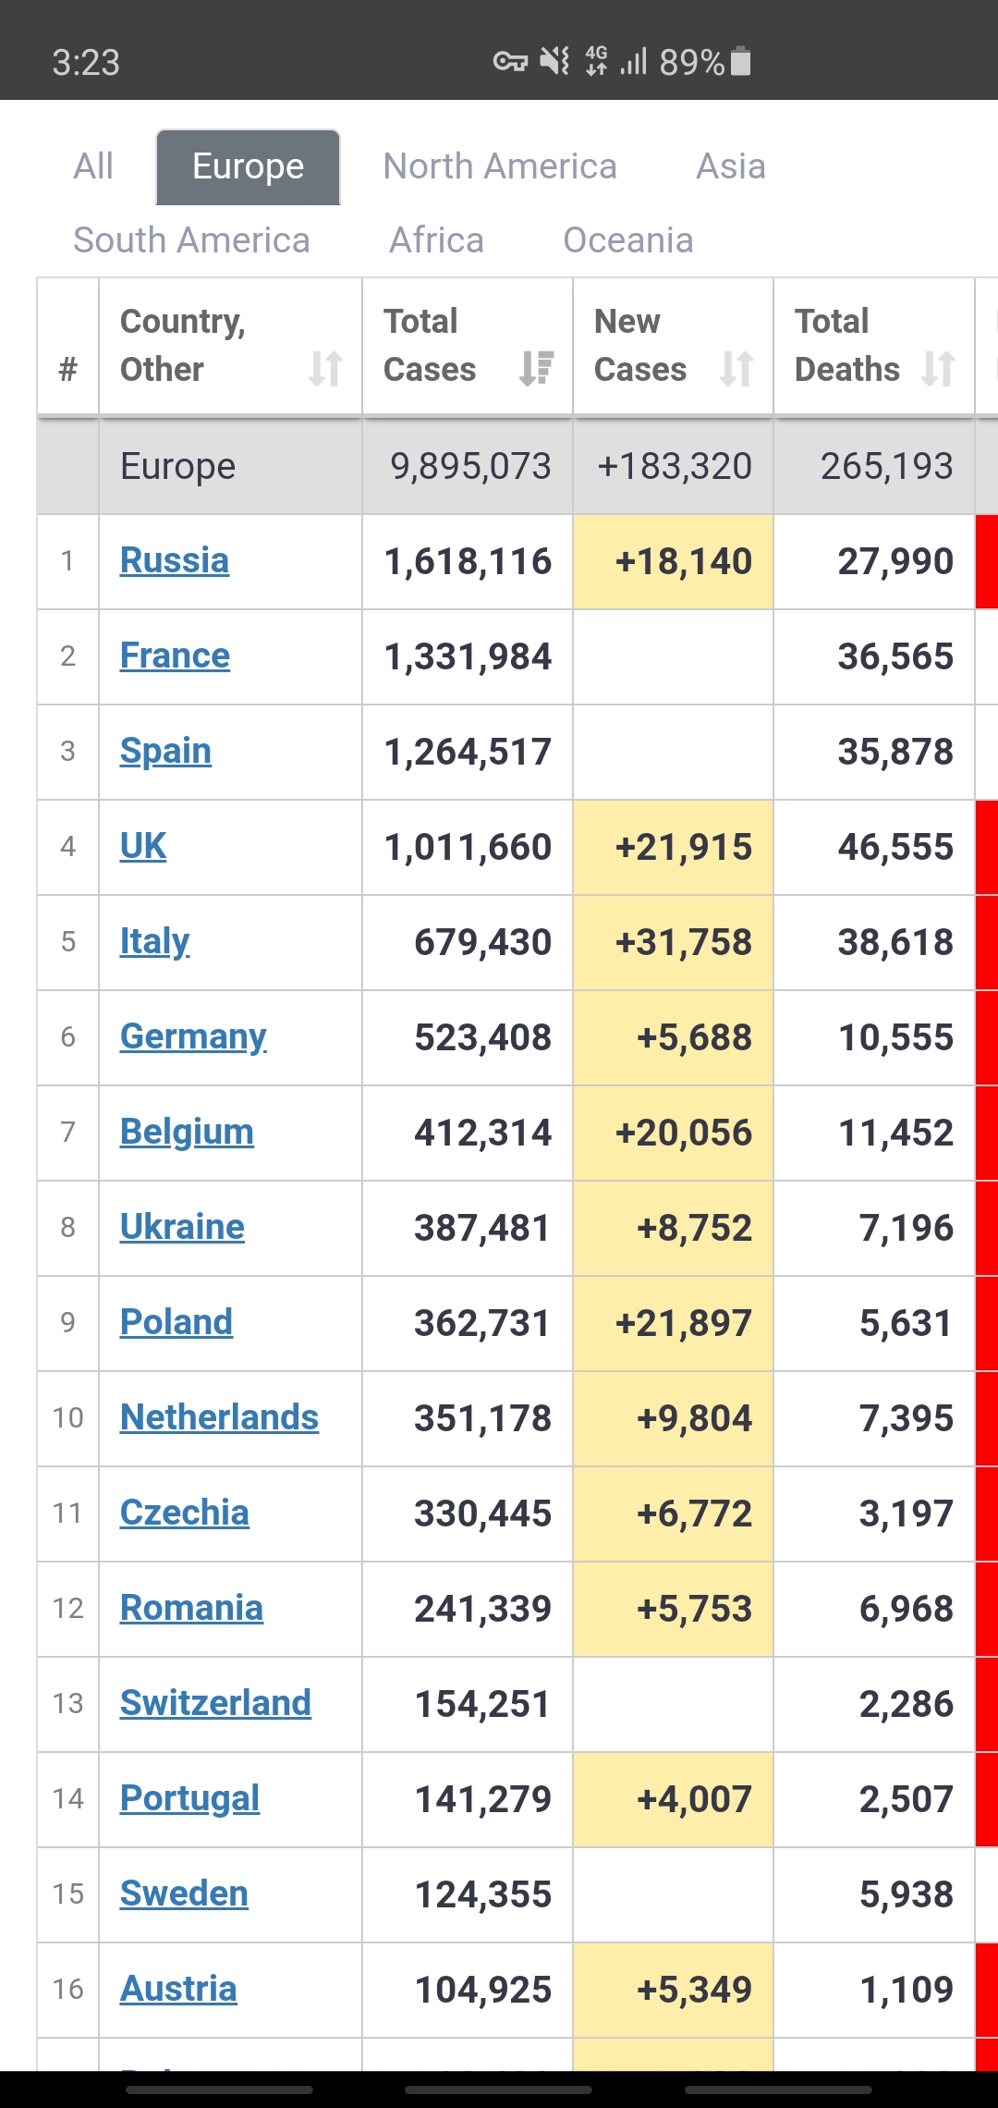Viewport: 998px width, 2108px height.
Task: Open the Germany country link
Action: [193, 1036]
